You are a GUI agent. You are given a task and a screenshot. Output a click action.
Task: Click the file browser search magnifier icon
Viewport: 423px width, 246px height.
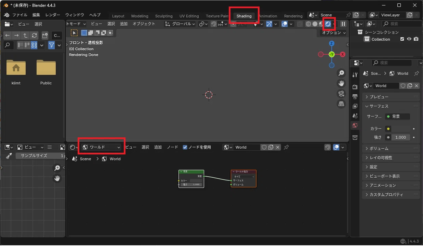tap(8, 45)
